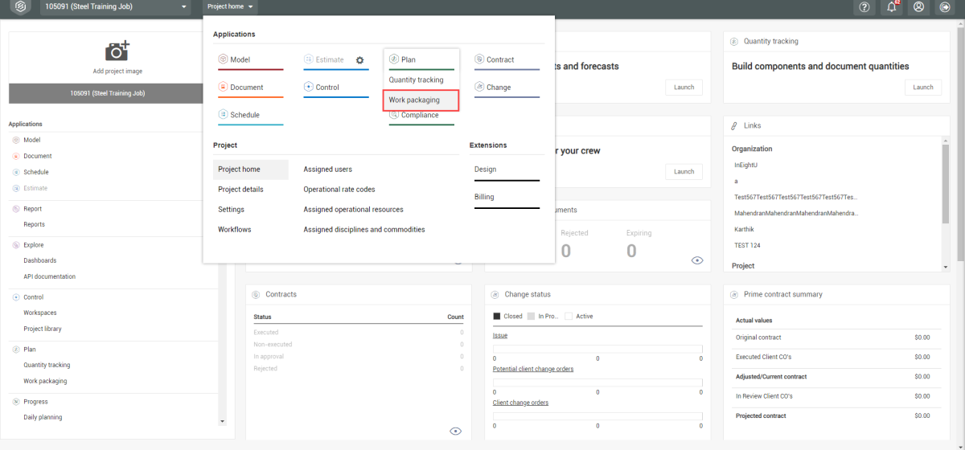The width and height of the screenshot is (965, 450).
Task: Click the help question mark icon
Action: pos(864,7)
